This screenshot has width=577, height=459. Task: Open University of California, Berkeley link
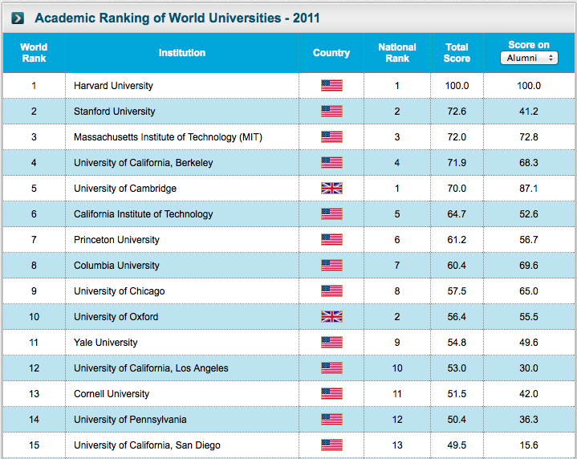143,163
